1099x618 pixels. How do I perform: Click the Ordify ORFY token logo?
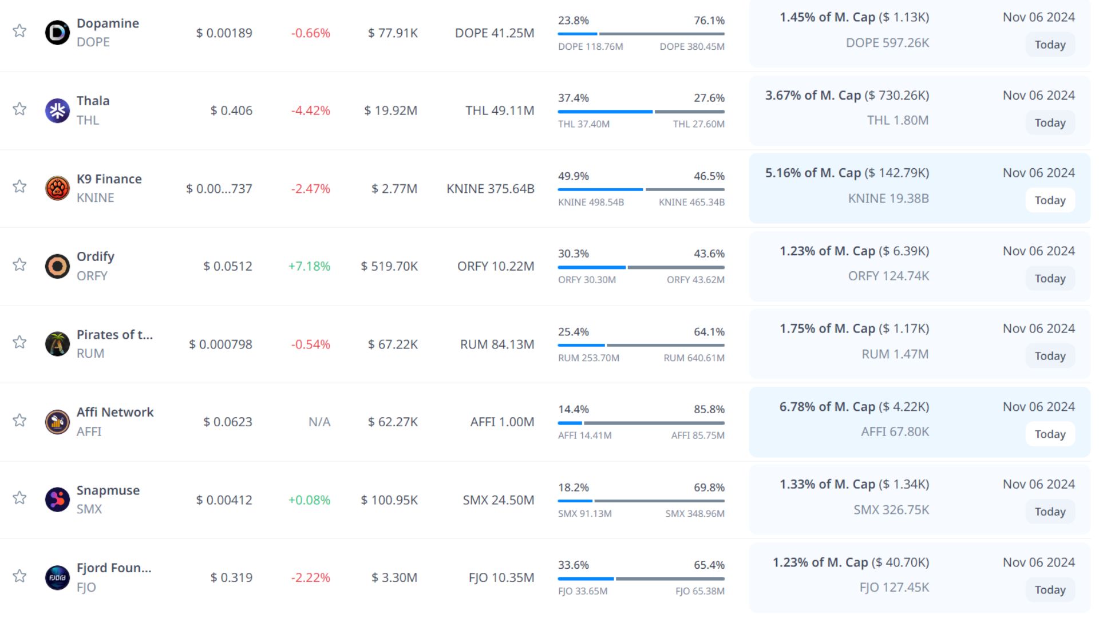pyautogui.click(x=57, y=266)
